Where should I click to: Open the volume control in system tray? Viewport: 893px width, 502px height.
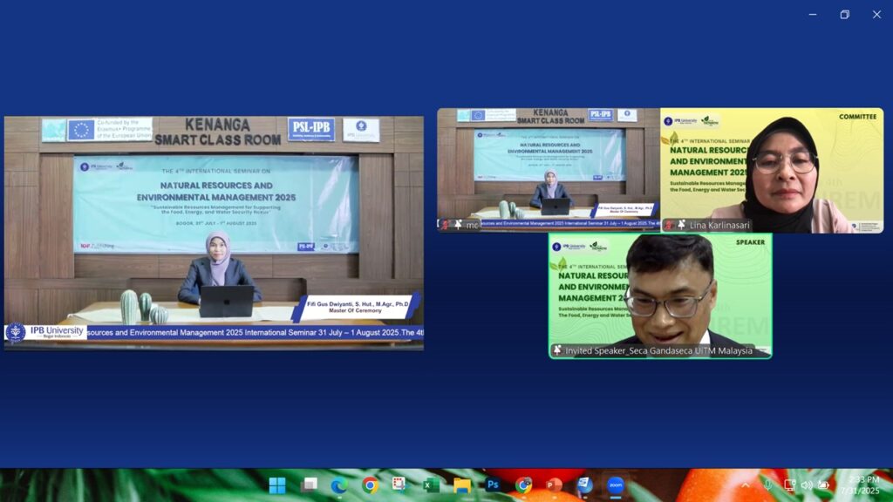point(807,485)
